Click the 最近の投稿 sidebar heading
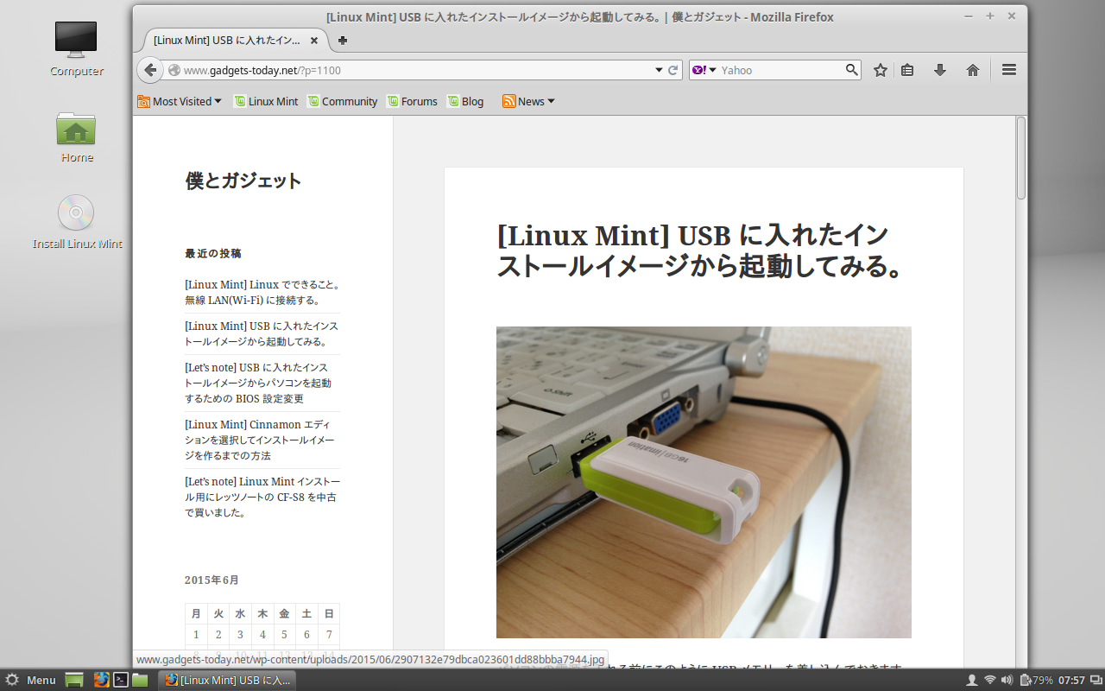The height and width of the screenshot is (691, 1105). point(213,253)
